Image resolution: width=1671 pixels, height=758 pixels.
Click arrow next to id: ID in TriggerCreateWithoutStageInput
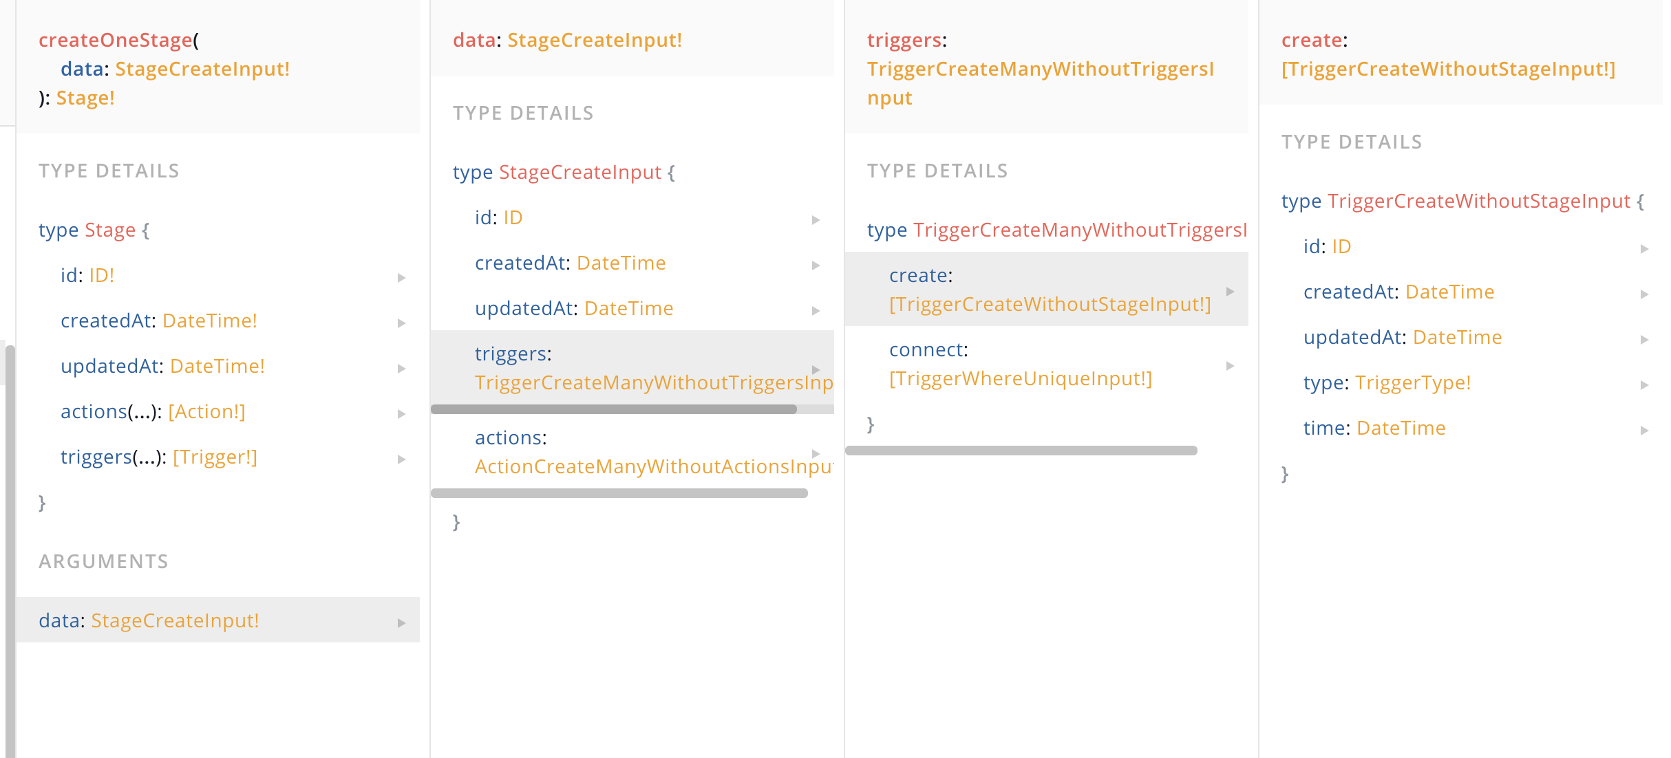(1644, 248)
